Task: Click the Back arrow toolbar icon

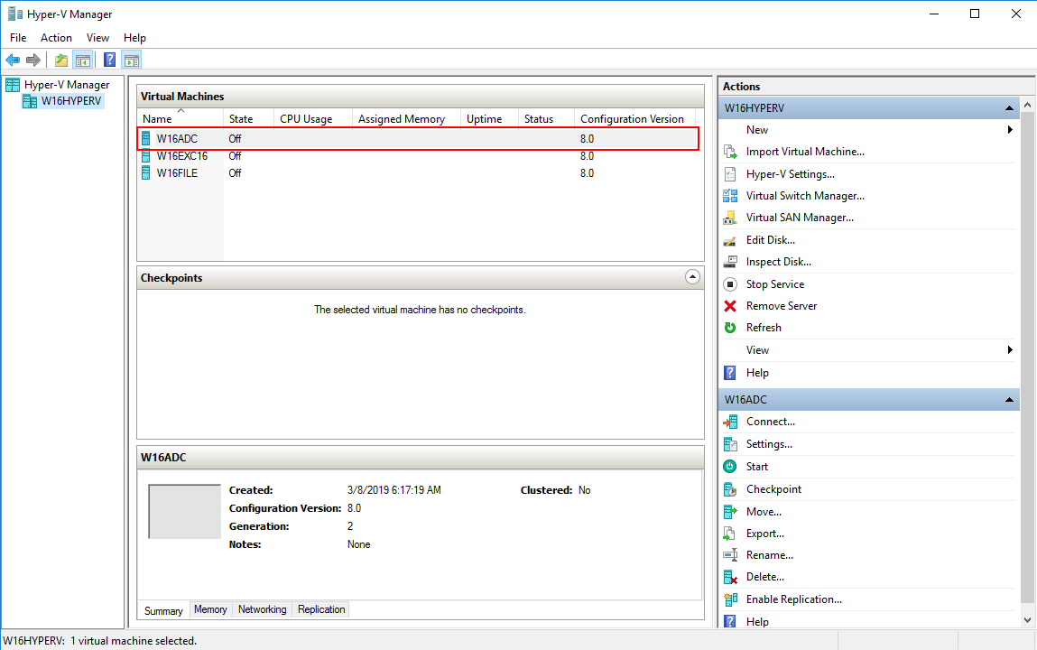Action: point(13,60)
